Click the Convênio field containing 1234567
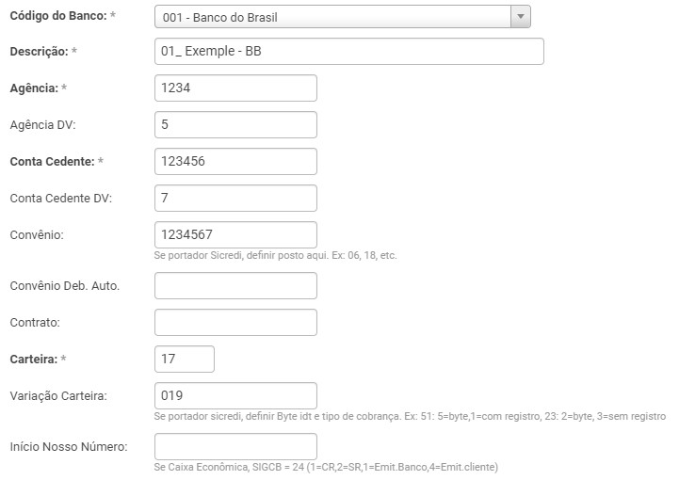This screenshot has width=679, height=480. (x=235, y=234)
